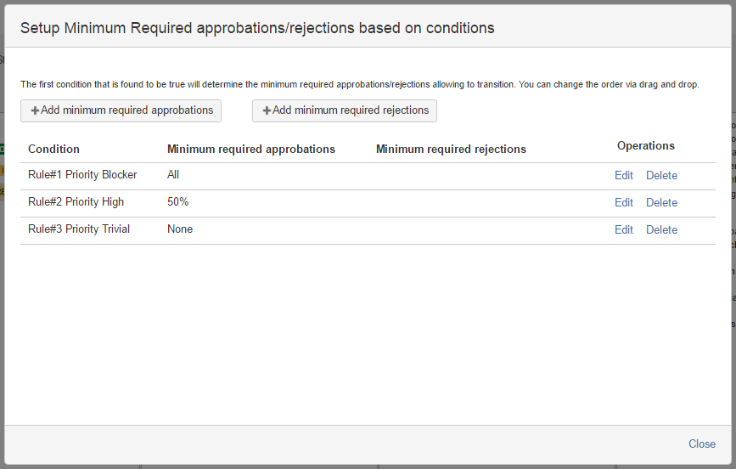Click the Minimum required approbations column header
The height and width of the screenshot is (469, 736).
250,149
